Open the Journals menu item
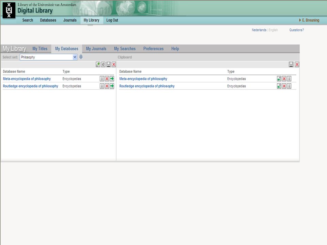 coord(70,20)
